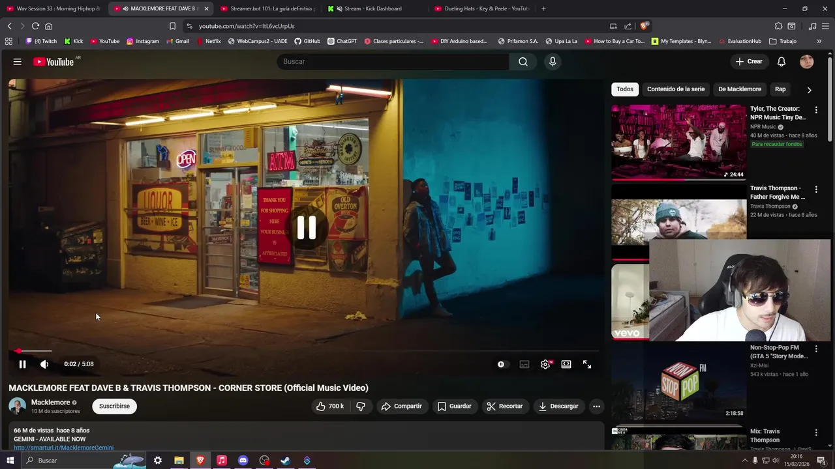Open the notifications bell
Viewport: 835px width, 469px height.
click(x=782, y=61)
